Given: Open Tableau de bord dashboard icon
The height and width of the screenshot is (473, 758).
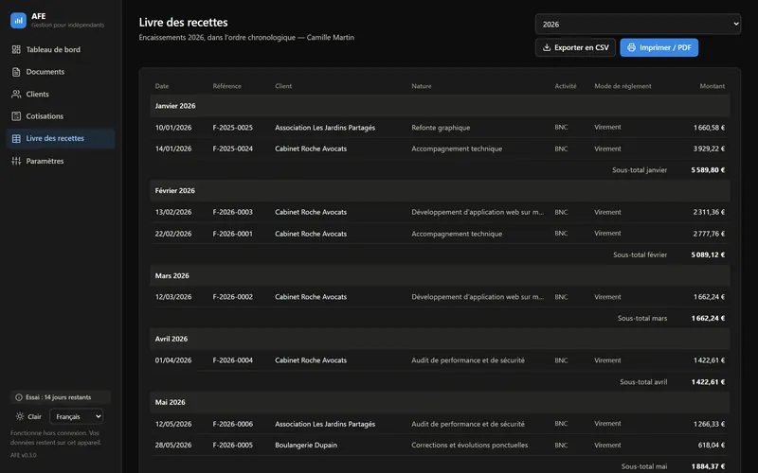Looking at the screenshot, I should point(16,49).
